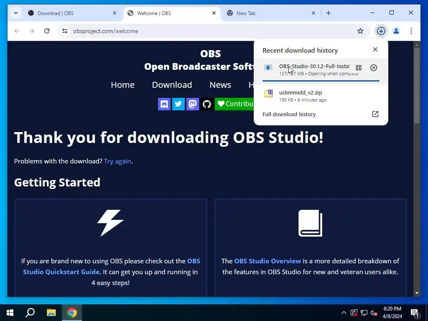Go to Home in site navigation
The image size is (428, 321).
click(x=122, y=85)
